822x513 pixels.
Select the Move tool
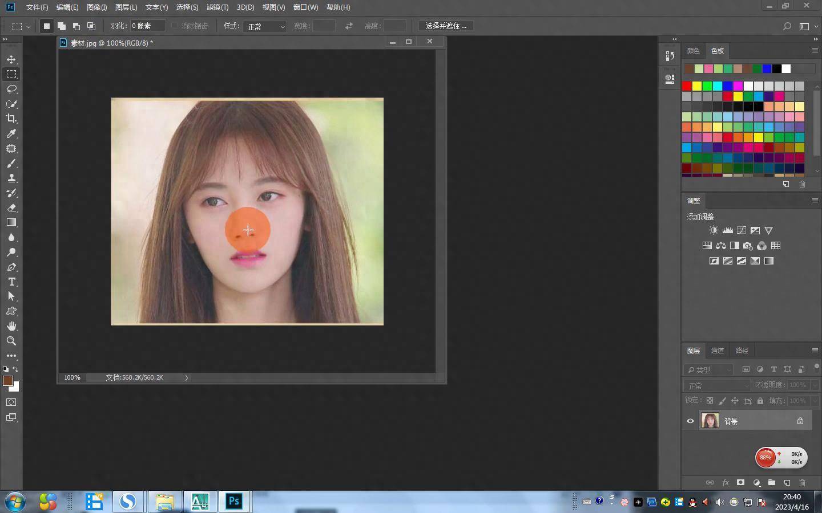tap(11, 59)
